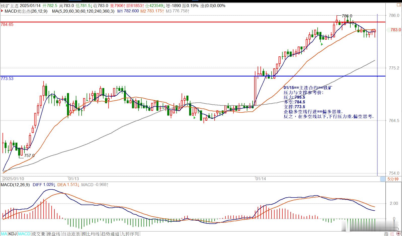
Task: Click the MACD卖出点(26,12,9) indicator label
Action: (x=26, y=11)
